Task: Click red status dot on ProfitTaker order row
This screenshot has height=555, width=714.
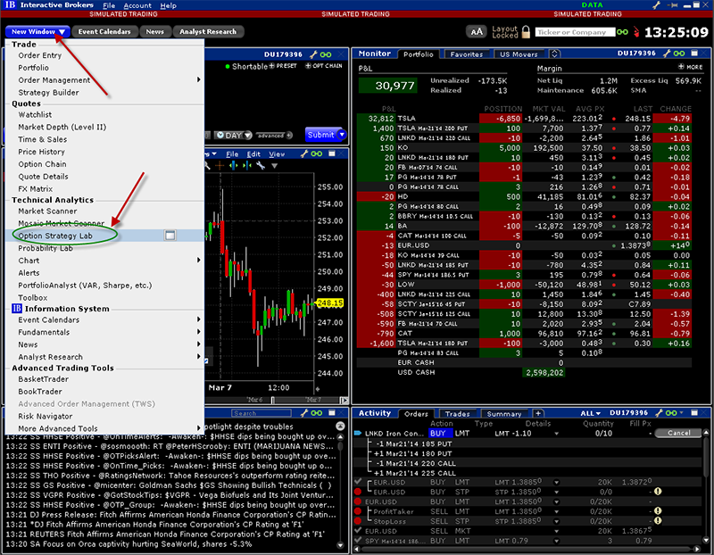Action: coord(358,511)
